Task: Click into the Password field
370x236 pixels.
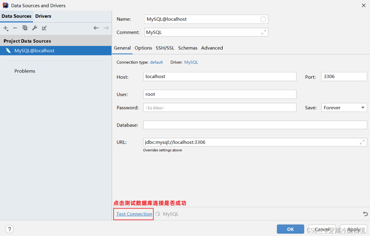Action: click(x=220, y=108)
